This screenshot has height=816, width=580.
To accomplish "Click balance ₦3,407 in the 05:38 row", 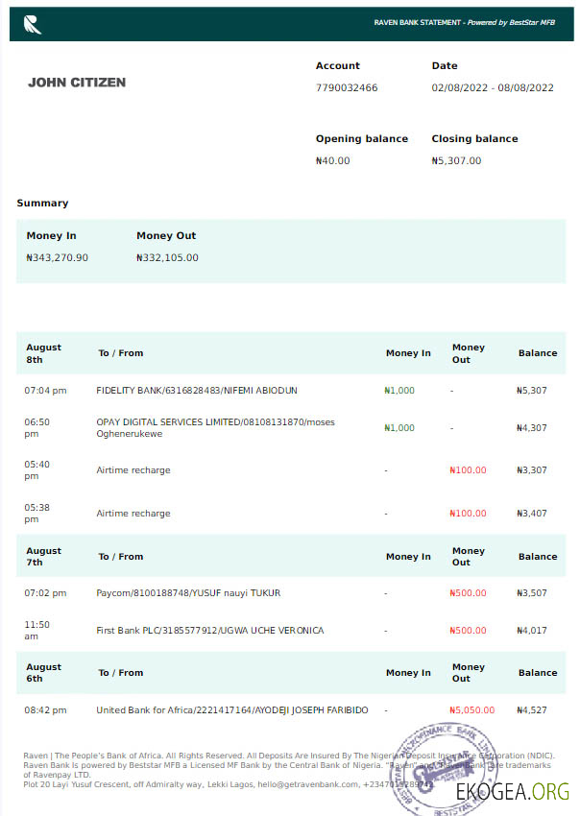I will pyautogui.click(x=532, y=514).
